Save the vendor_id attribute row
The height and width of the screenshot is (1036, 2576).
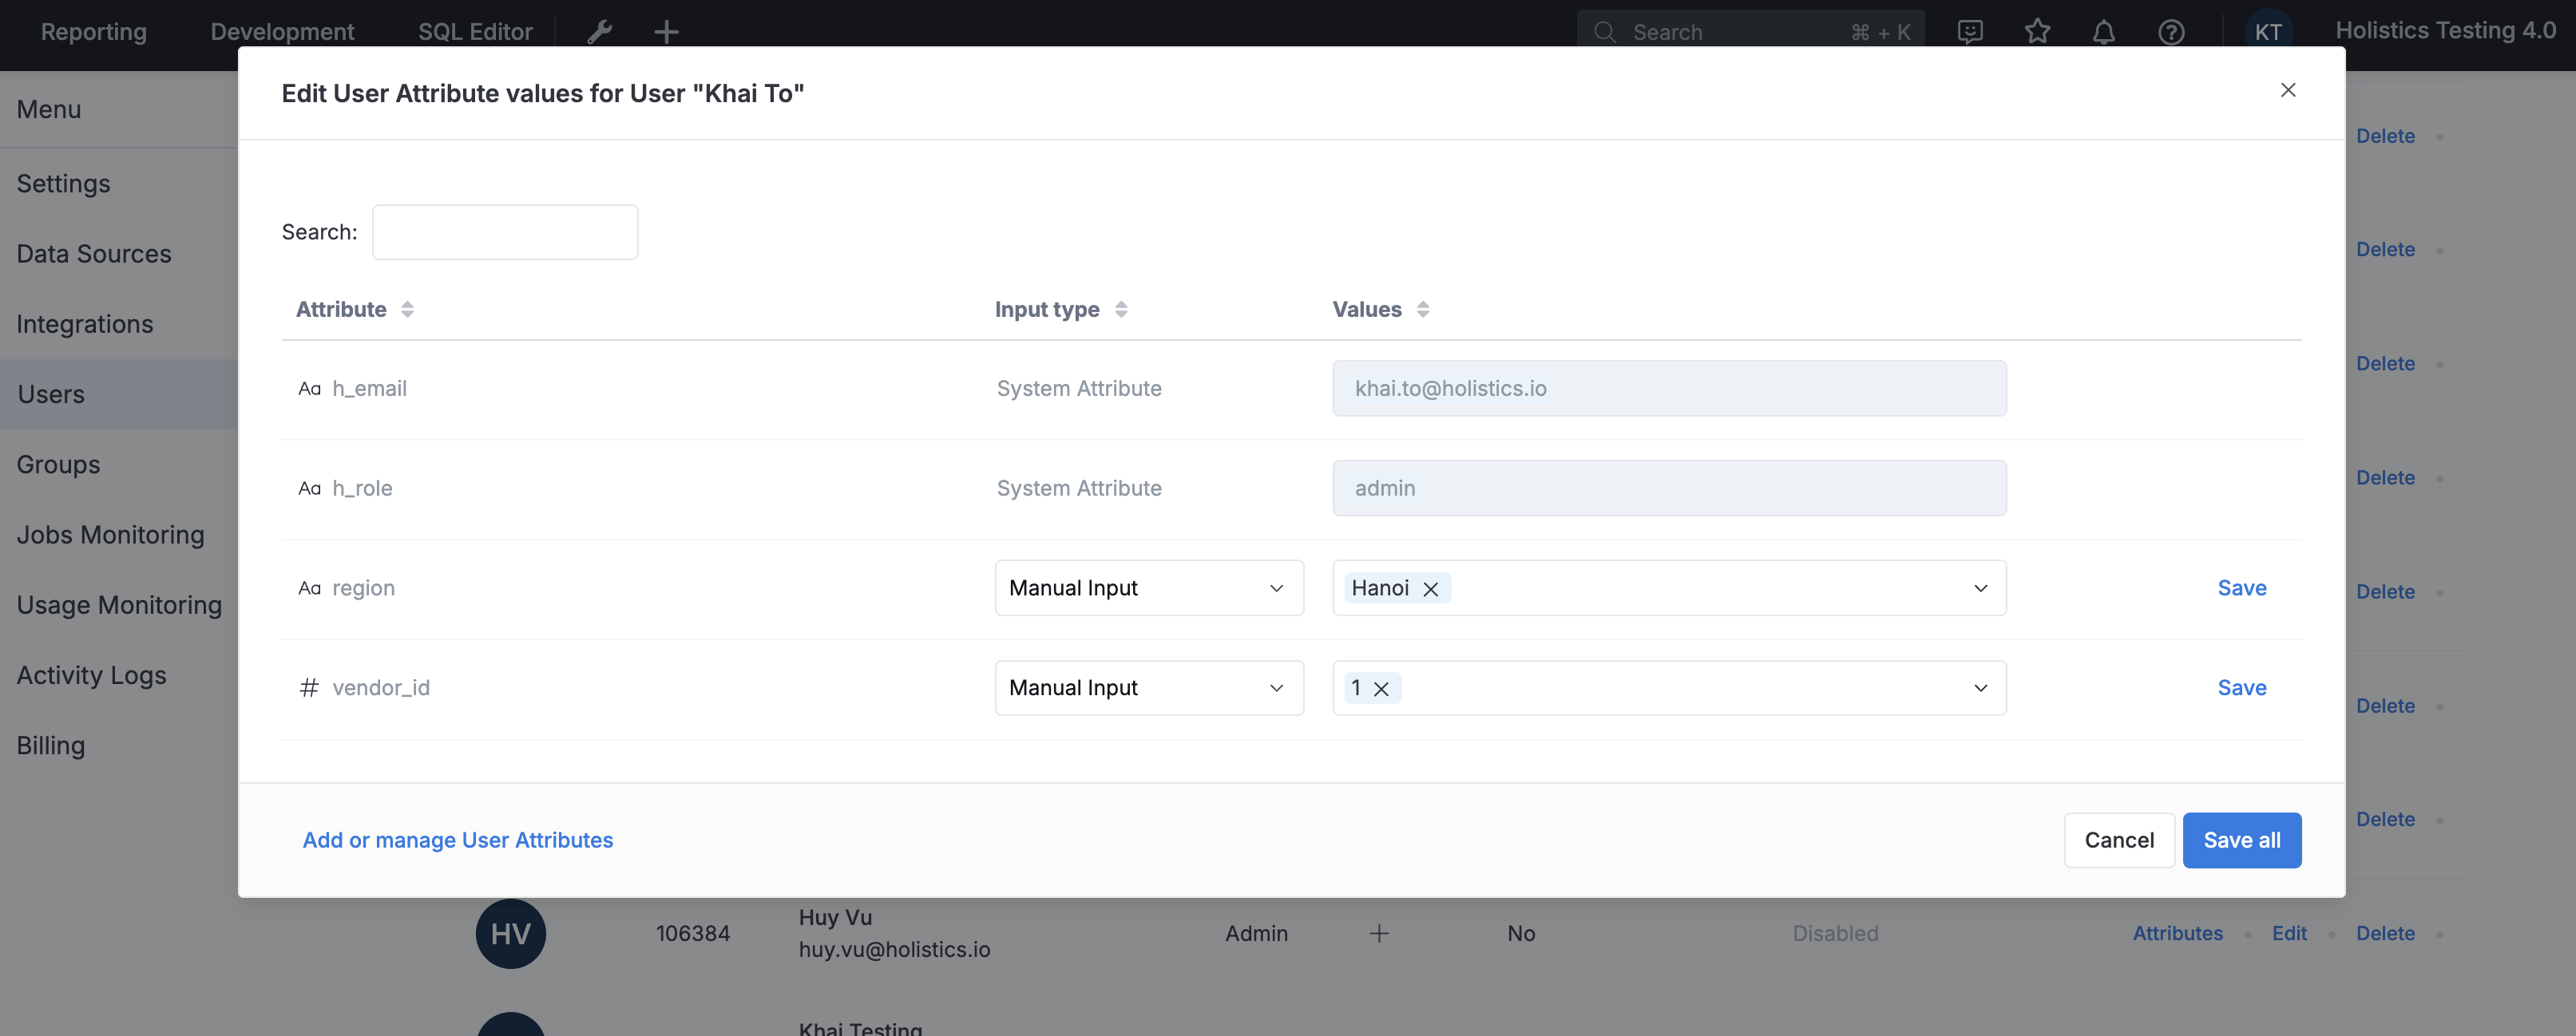coord(2241,688)
